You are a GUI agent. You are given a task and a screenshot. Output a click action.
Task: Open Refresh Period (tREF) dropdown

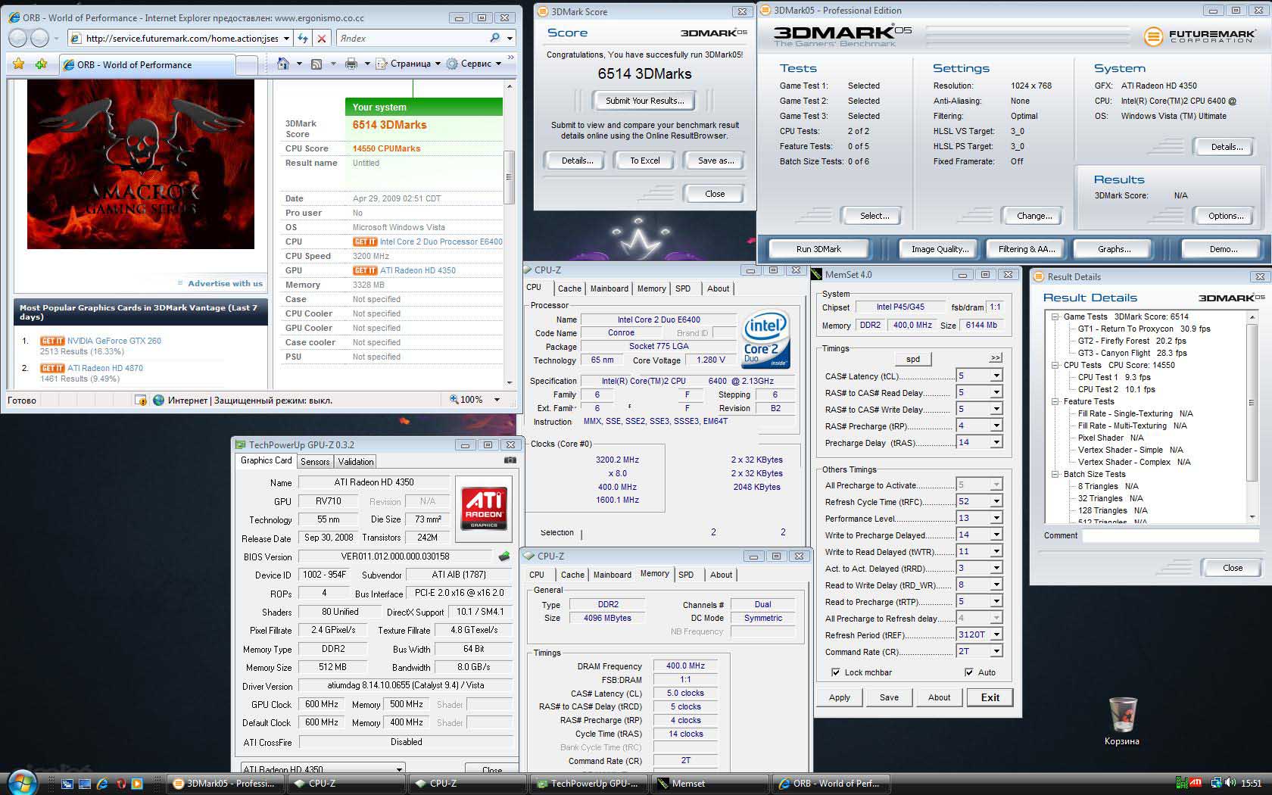click(x=996, y=634)
